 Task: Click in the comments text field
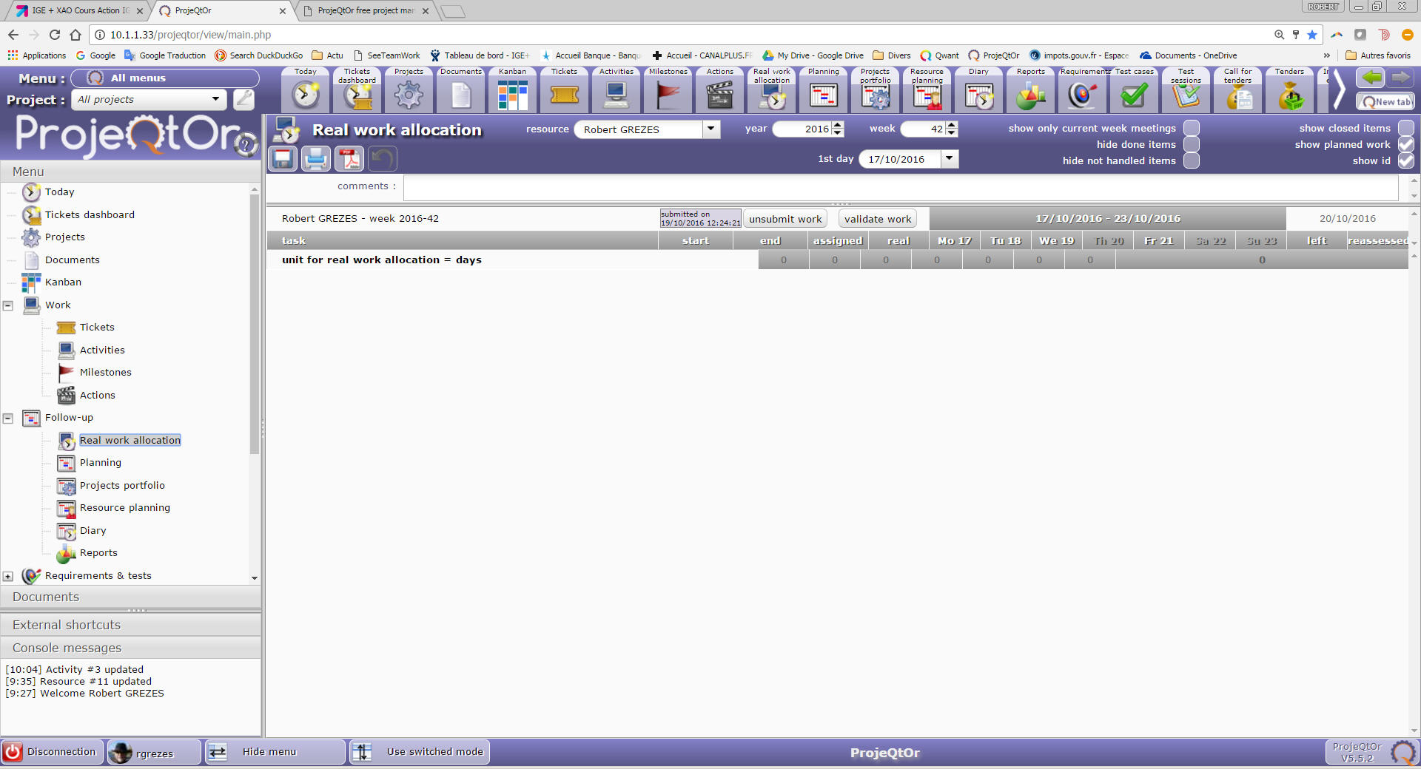pyautogui.click(x=901, y=188)
